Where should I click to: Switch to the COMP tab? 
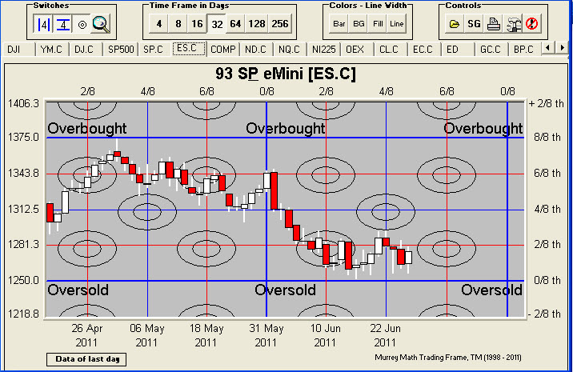[x=223, y=50]
